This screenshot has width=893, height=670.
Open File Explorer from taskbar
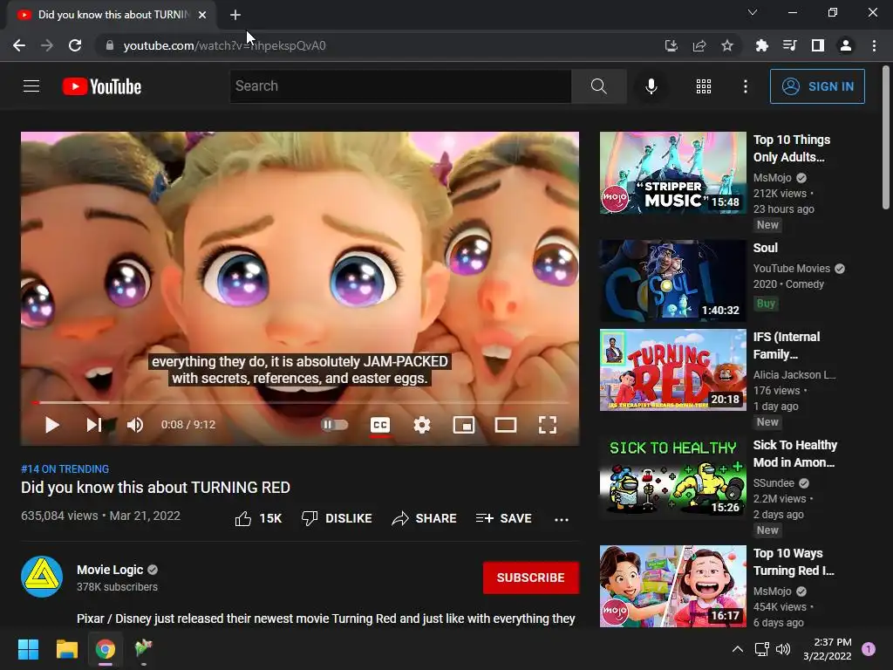(66, 649)
